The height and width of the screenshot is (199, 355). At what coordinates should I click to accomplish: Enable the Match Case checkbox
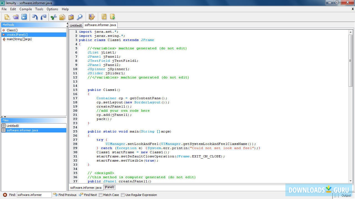point(101,195)
